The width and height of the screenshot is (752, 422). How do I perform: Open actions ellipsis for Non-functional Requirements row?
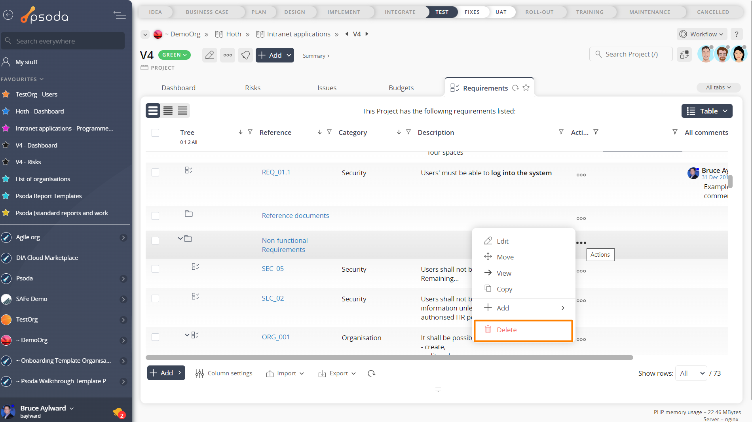[x=581, y=243]
